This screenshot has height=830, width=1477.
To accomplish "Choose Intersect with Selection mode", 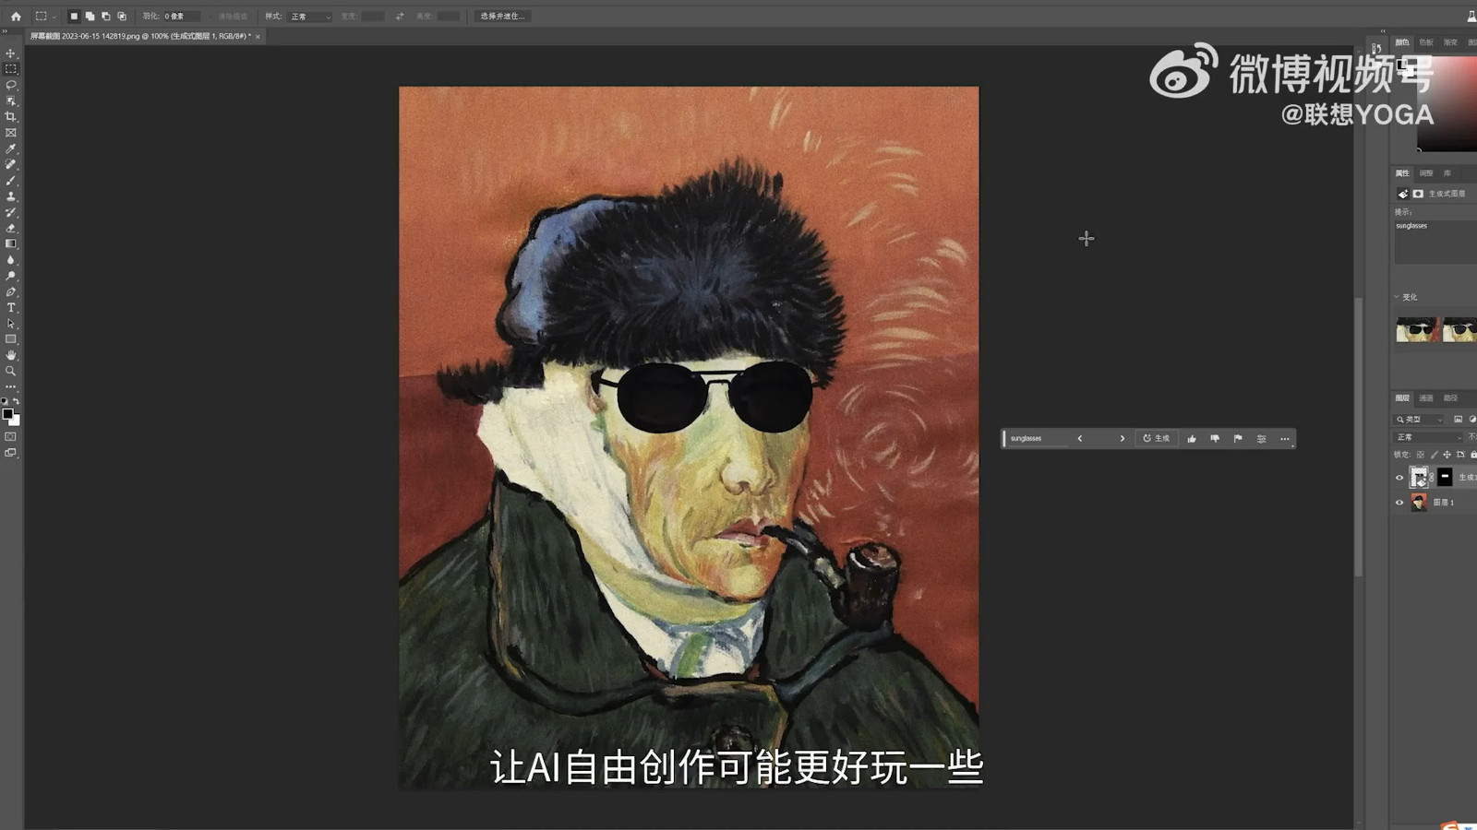I will point(122,16).
